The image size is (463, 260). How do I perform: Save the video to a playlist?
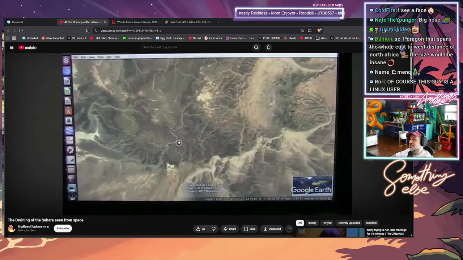pyautogui.click(x=250, y=229)
